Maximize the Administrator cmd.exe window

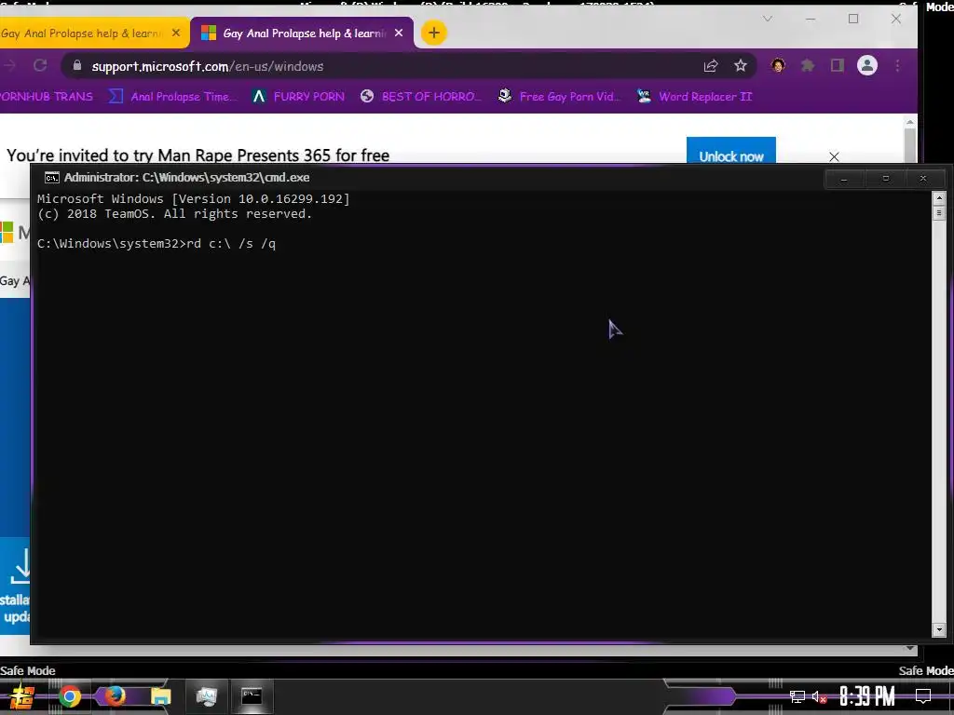point(885,179)
